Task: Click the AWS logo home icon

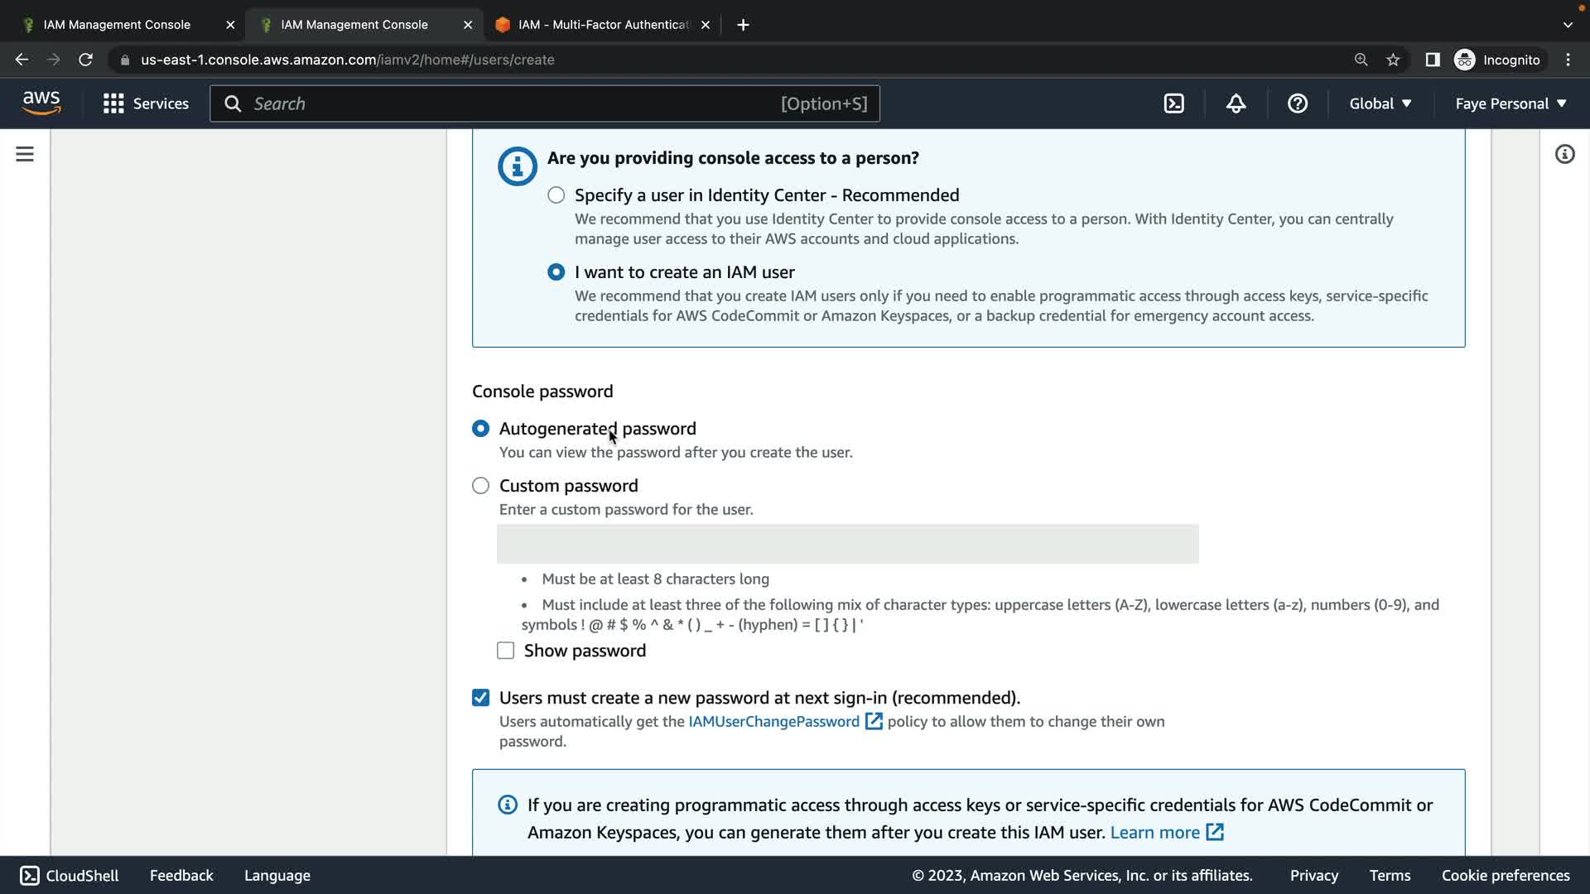Action: pyautogui.click(x=41, y=103)
